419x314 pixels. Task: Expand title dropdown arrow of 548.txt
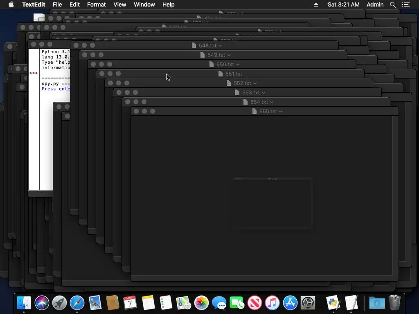(220, 46)
